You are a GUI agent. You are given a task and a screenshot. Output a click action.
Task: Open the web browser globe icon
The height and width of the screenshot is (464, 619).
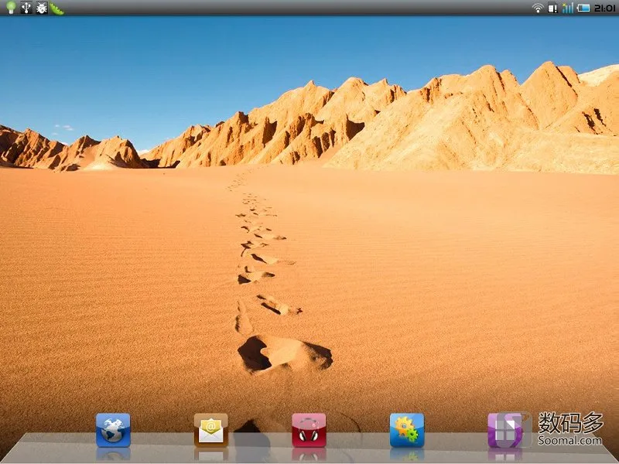pos(113,430)
